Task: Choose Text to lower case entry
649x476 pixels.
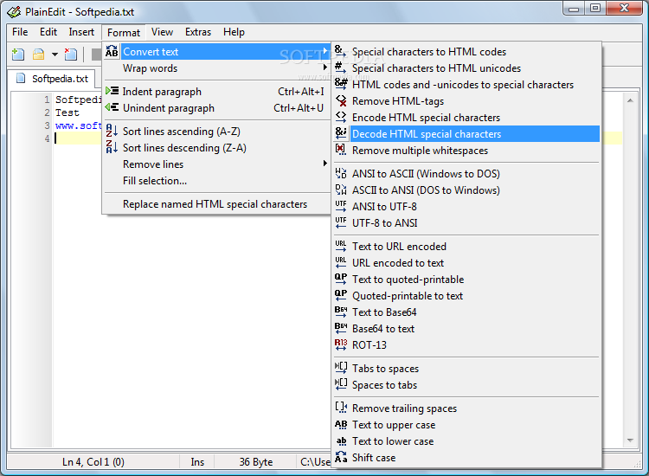Action: [x=466, y=441]
